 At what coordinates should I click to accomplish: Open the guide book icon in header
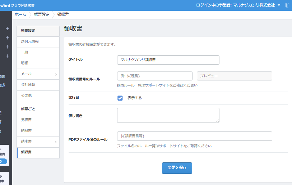[287, 5]
